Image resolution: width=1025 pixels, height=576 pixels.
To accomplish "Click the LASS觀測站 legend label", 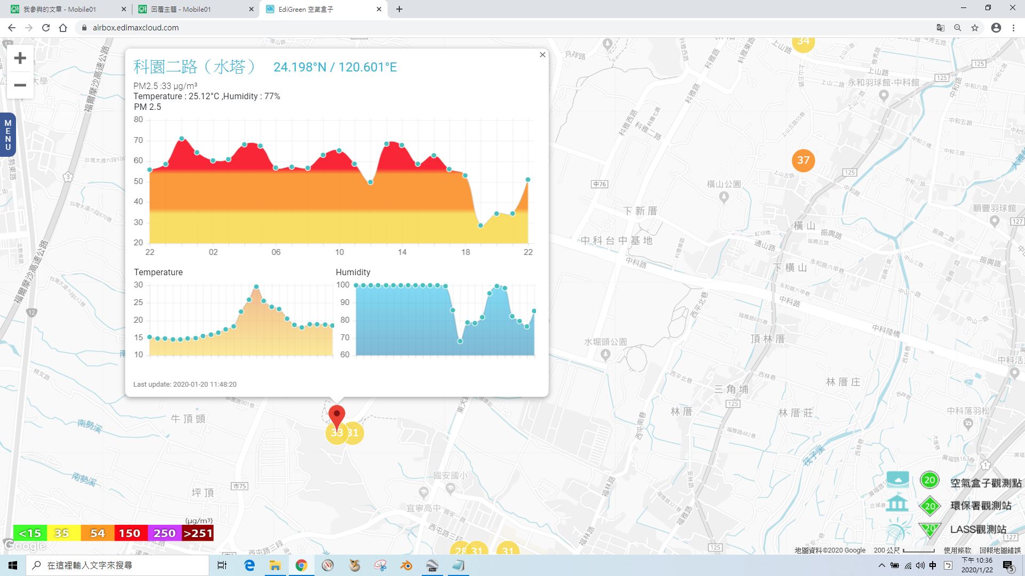I will pos(978,529).
